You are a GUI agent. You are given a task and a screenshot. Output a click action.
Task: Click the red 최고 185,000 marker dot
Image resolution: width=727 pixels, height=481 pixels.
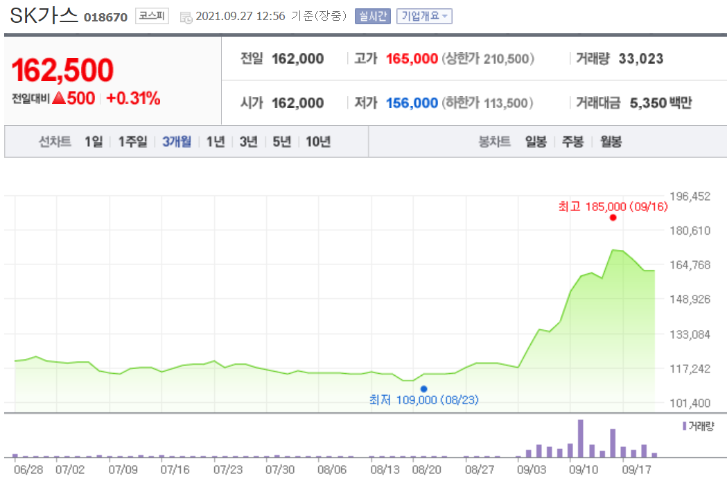click(613, 217)
